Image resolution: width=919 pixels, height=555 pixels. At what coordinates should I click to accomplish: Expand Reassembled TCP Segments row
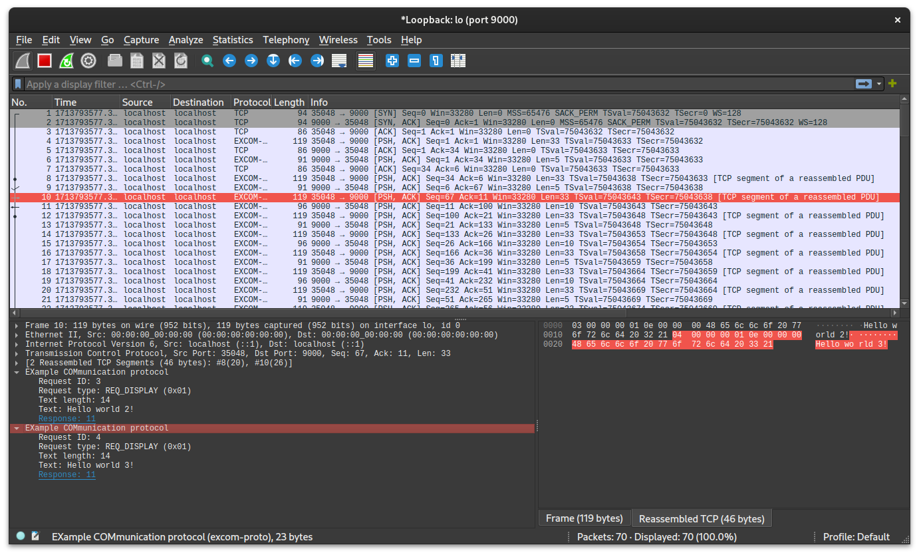[x=17, y=363]
